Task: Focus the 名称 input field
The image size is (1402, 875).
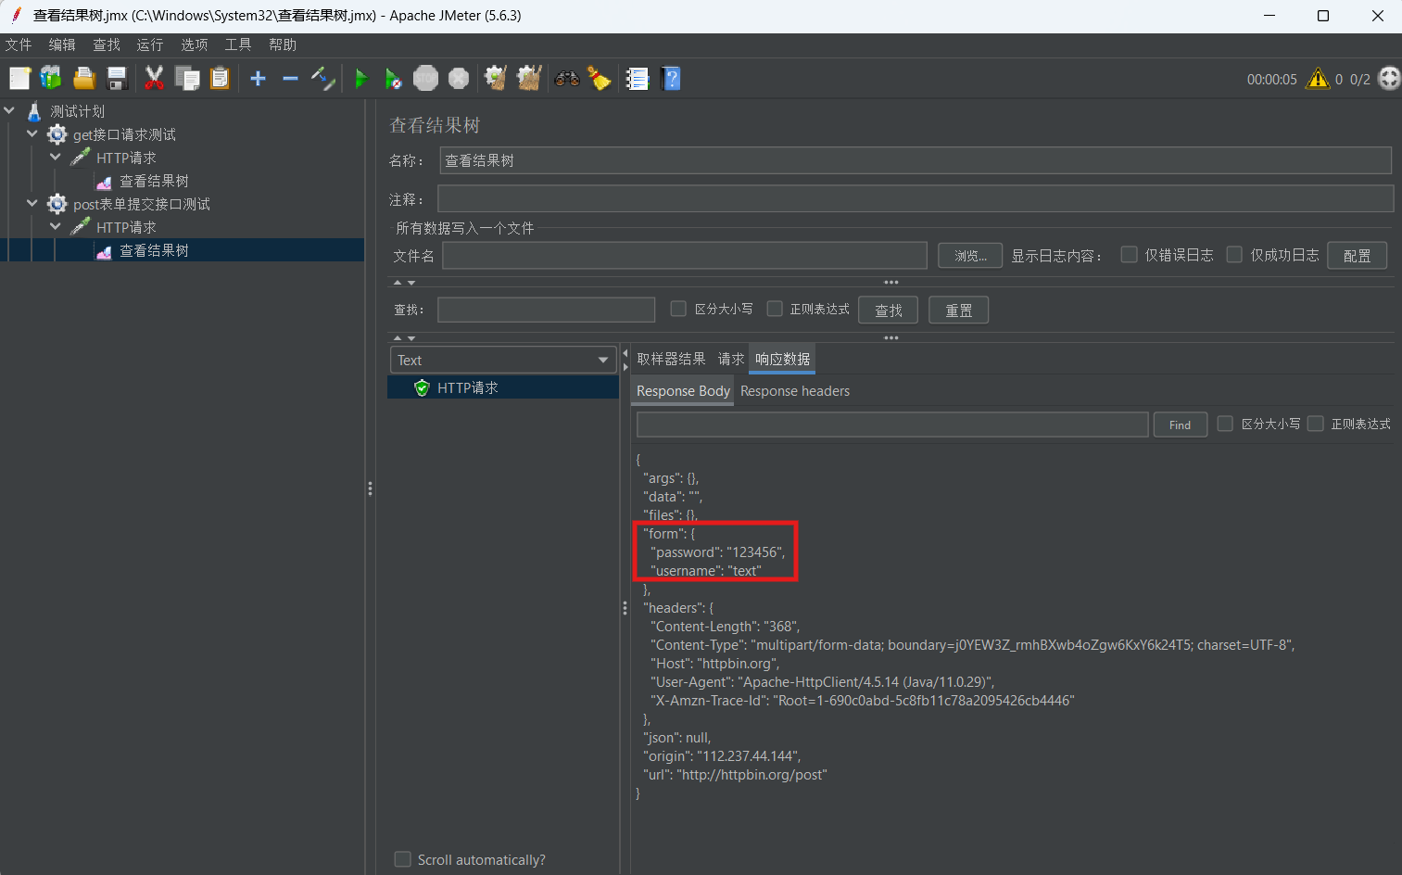Action: tap(916, 160)
